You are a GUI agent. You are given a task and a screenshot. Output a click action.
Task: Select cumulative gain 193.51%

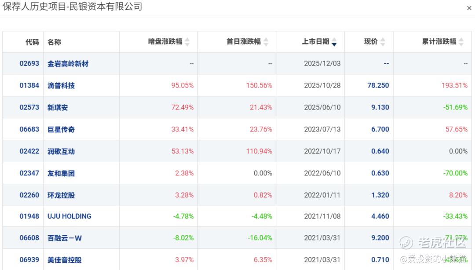454,85
